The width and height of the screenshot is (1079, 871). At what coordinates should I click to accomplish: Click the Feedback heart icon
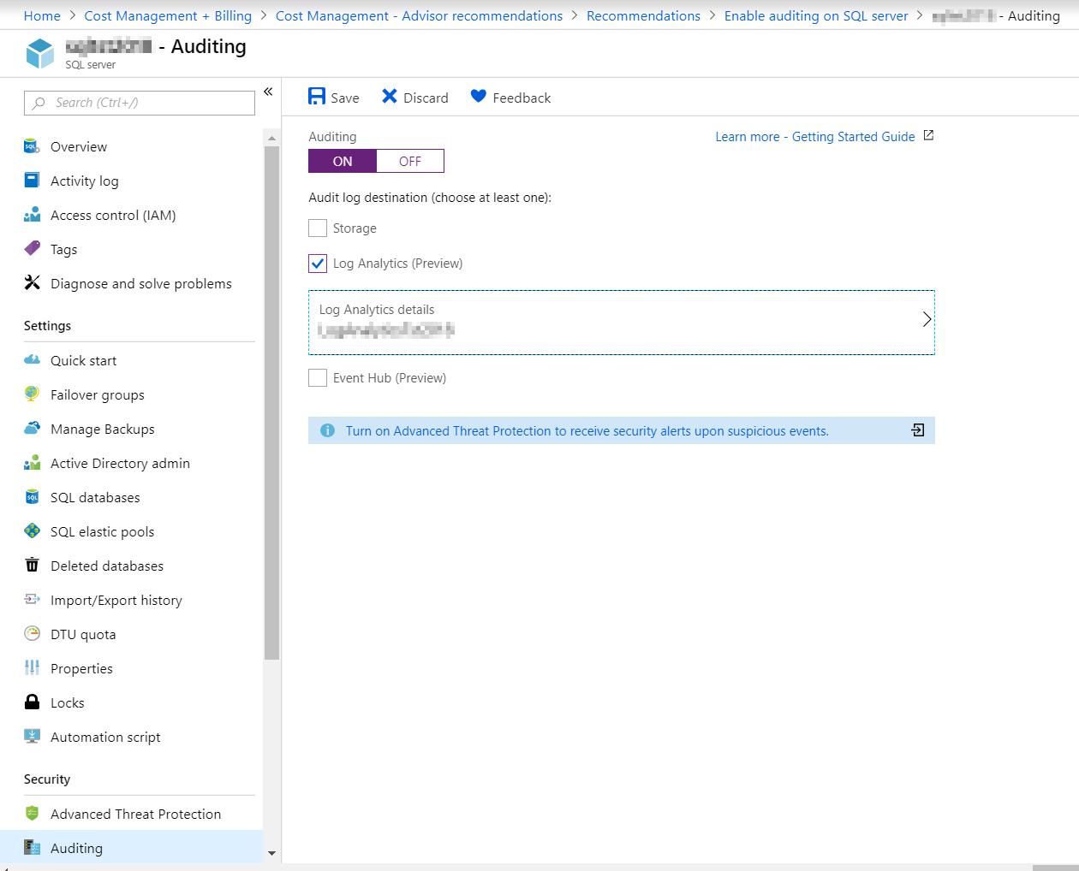(479, 97)
